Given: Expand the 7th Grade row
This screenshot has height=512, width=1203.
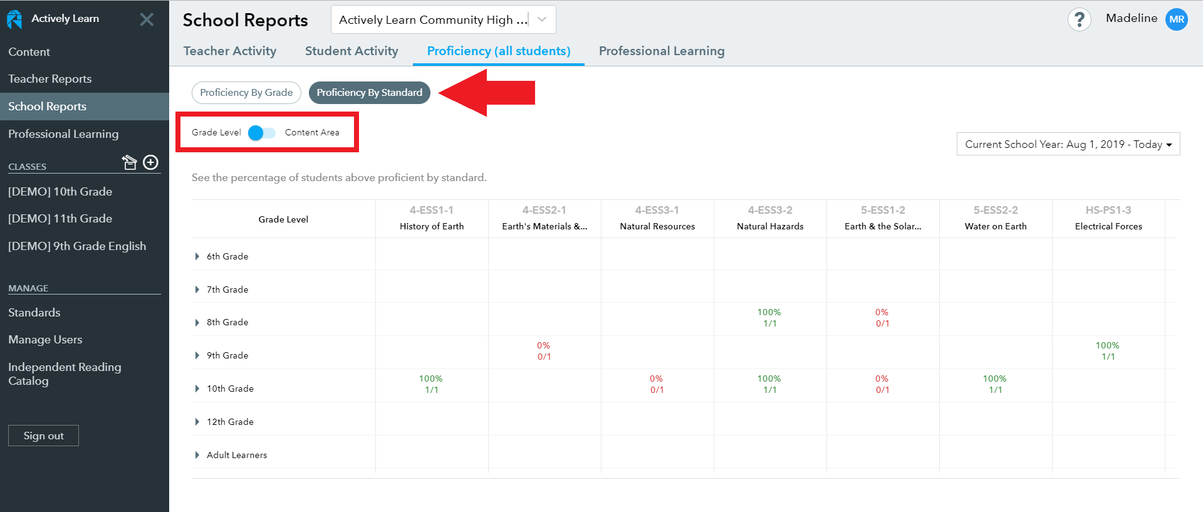Looking at the screenshot, I should (x=197, y=290).
